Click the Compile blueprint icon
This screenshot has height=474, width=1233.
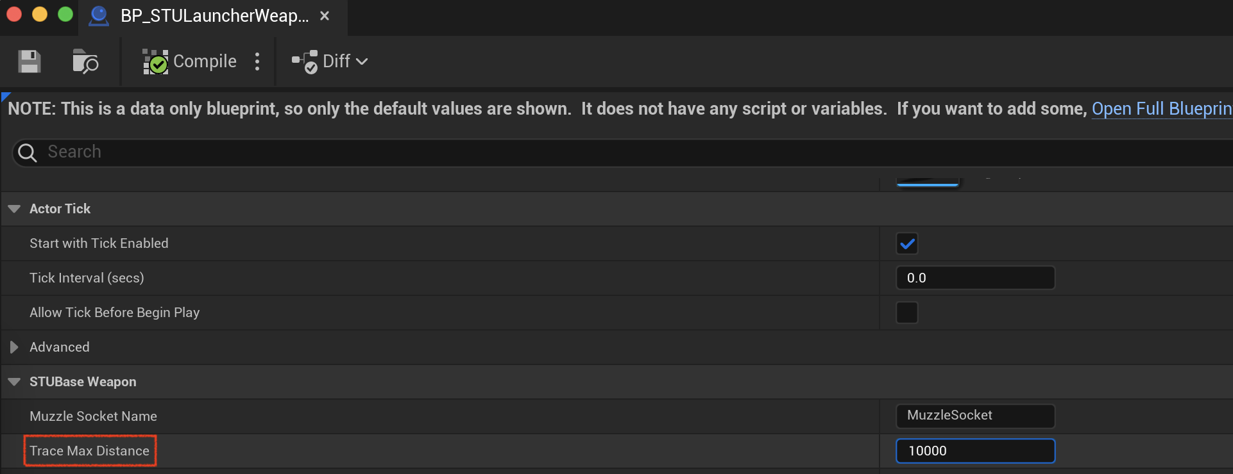click(155, 61)
